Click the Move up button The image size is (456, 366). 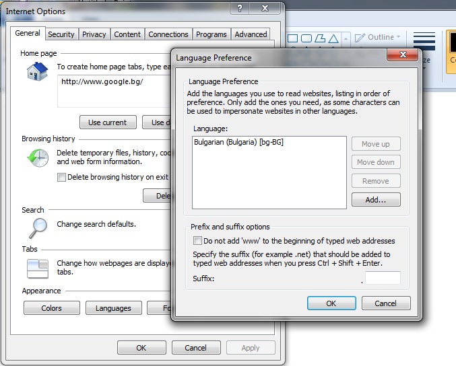pos(376,144)
